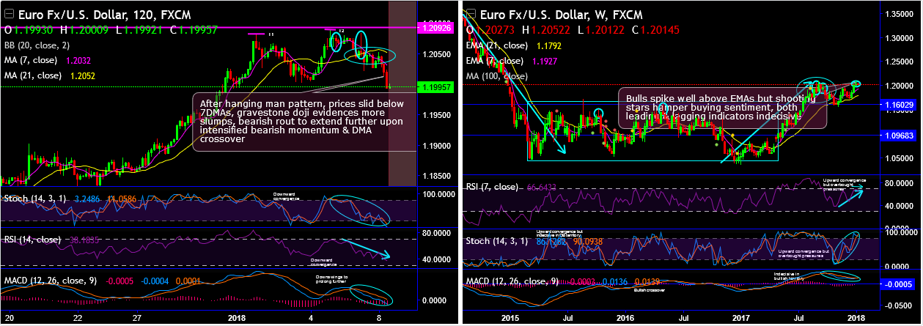Click the 1.35000 price axis tick

[x=900, y=14]
